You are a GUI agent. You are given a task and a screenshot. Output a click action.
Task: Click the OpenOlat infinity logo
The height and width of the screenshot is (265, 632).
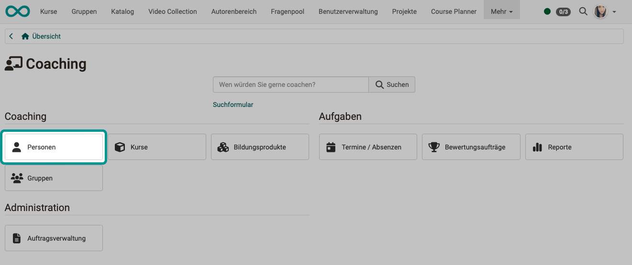click(18, 11)
